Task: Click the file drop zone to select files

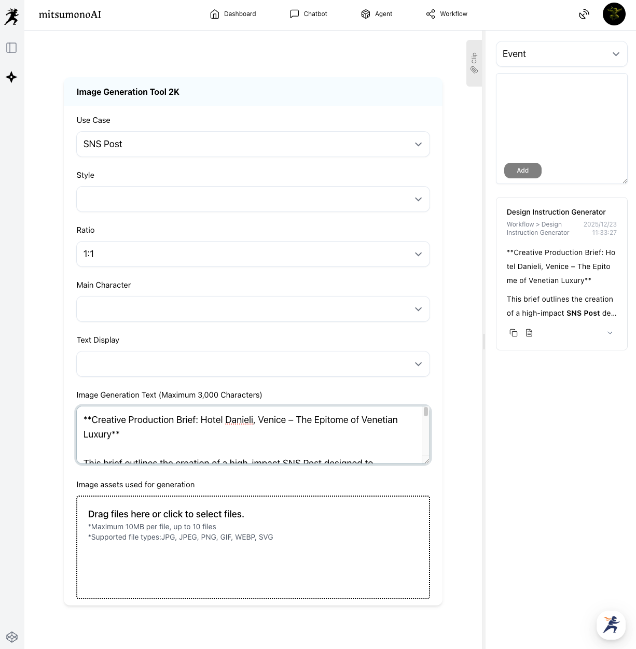Action: 253,547
